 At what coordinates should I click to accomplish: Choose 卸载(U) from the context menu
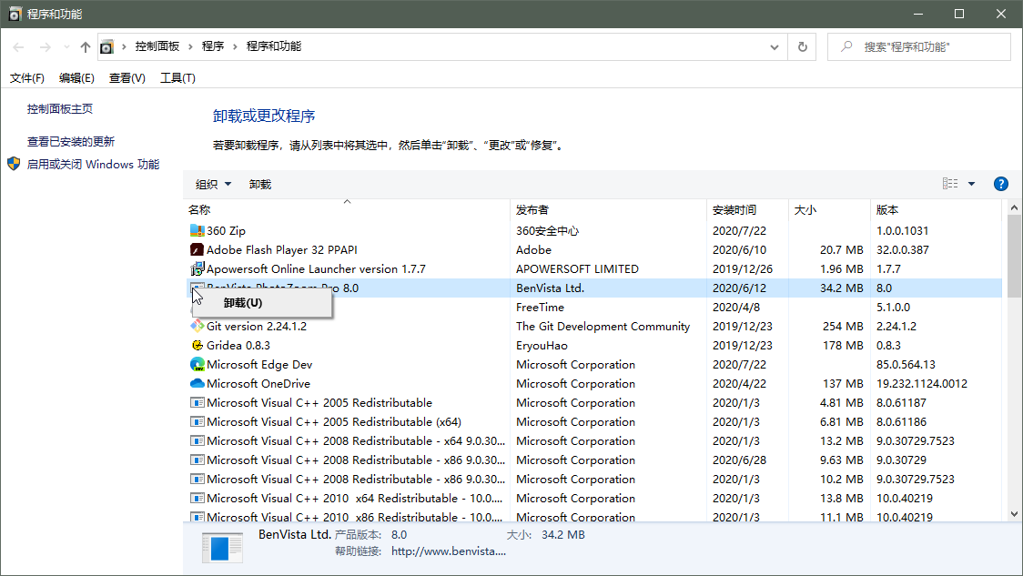262,303
